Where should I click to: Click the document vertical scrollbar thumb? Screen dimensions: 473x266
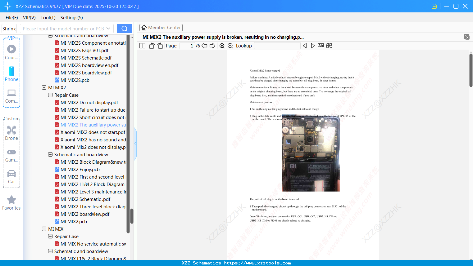471,70
